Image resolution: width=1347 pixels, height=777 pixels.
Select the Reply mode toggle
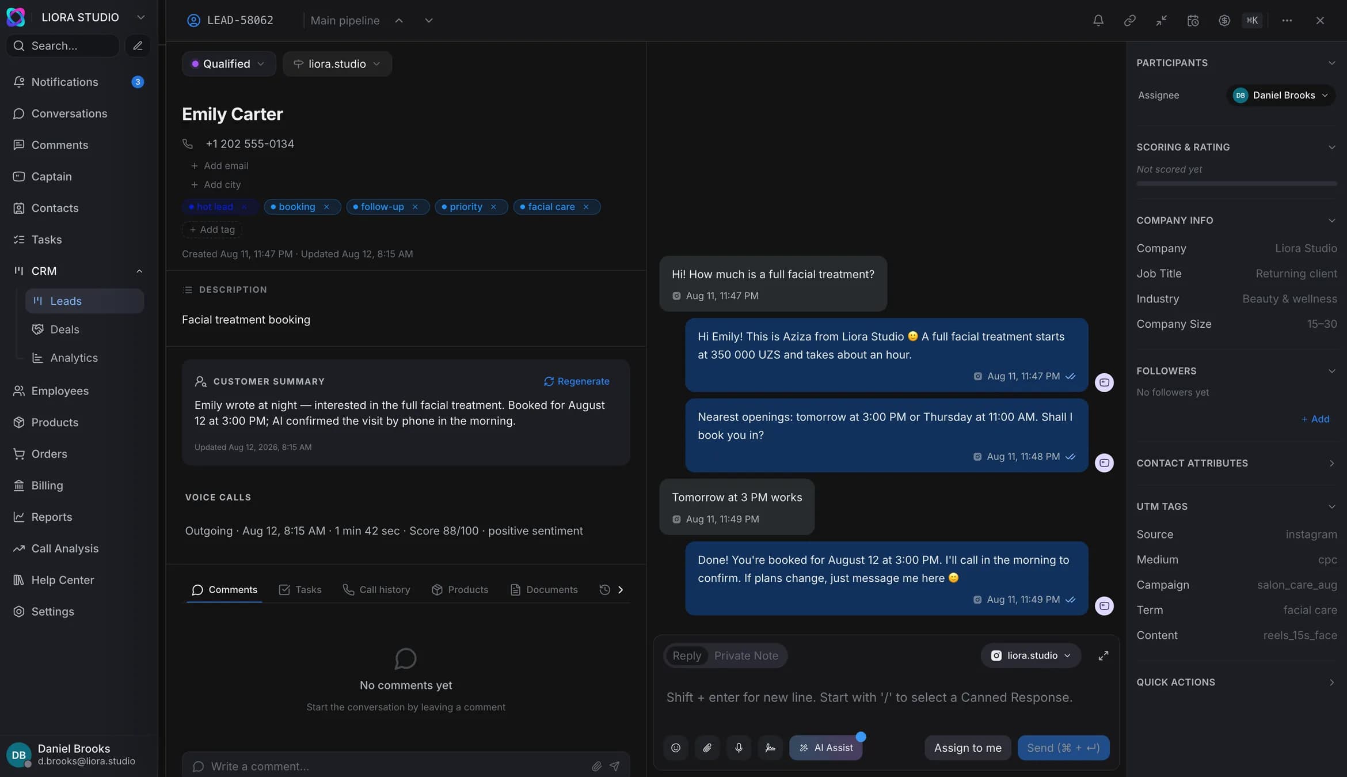687,655
